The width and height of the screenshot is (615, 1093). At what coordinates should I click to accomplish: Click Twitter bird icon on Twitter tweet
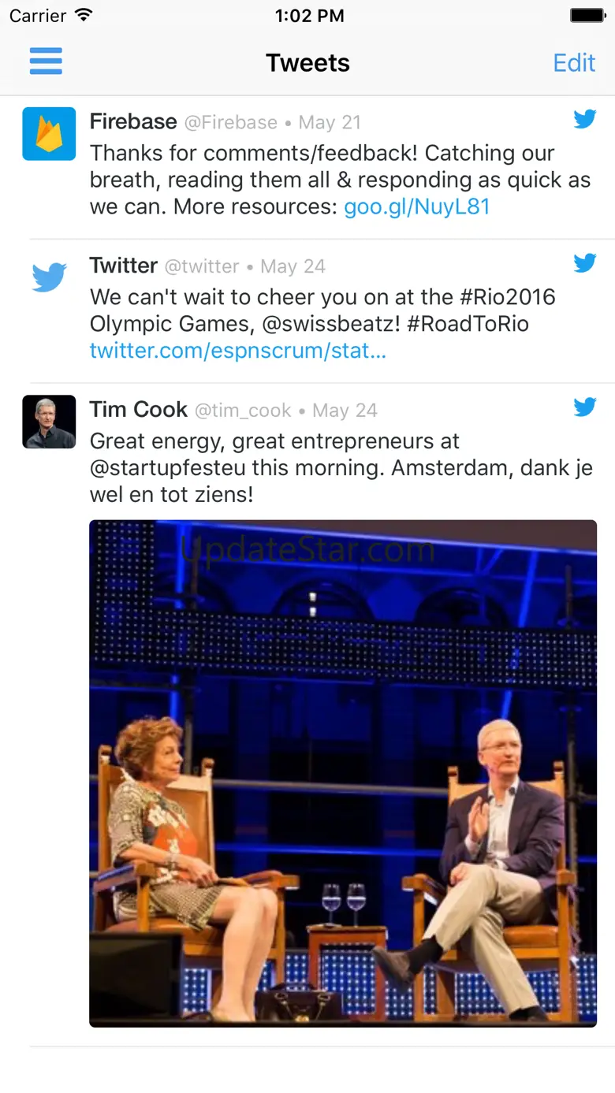585,263
